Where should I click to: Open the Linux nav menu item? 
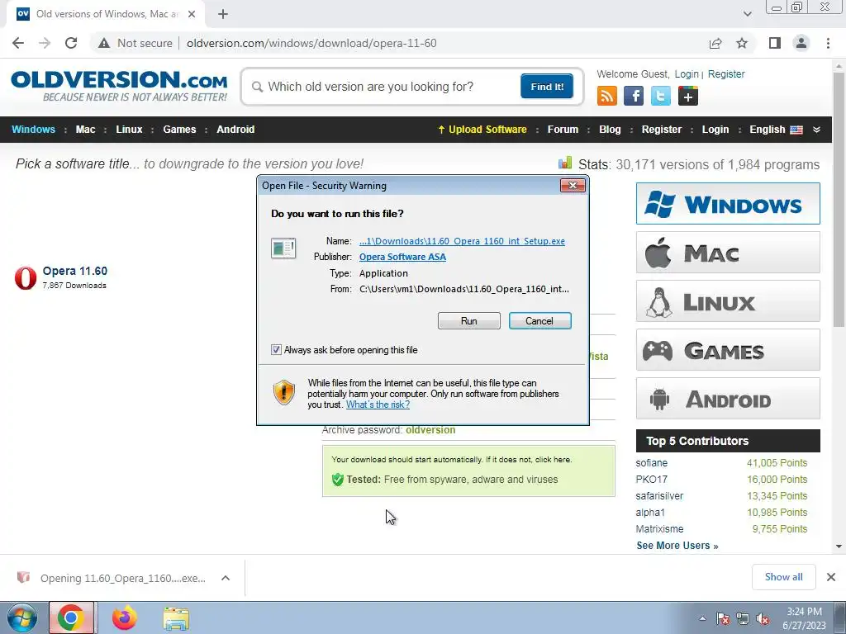pyautogui.click(x=129, y=130)
